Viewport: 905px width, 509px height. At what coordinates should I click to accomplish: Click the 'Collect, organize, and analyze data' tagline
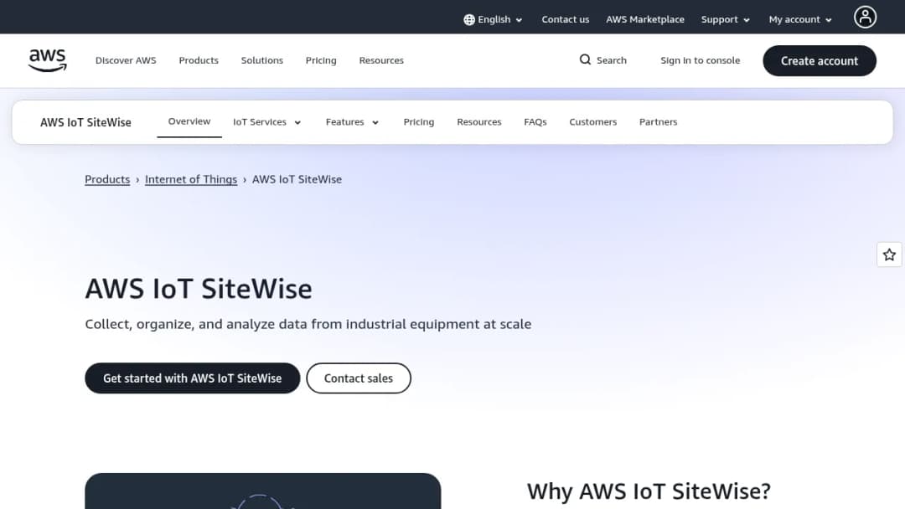tap(308, 324)
